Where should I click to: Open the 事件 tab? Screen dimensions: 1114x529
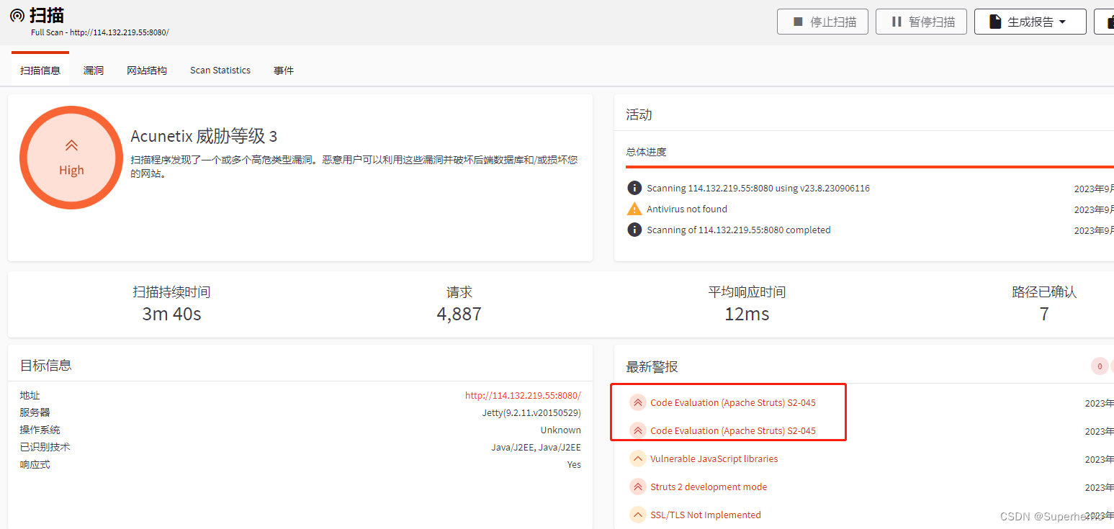[283, 70]
